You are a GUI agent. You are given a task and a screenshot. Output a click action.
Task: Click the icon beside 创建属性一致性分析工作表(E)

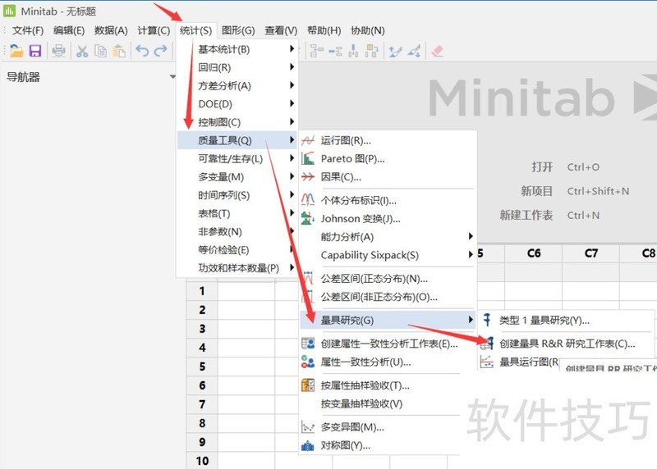click(x=308, y=344)
